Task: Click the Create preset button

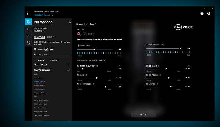Action: point(54,60)
